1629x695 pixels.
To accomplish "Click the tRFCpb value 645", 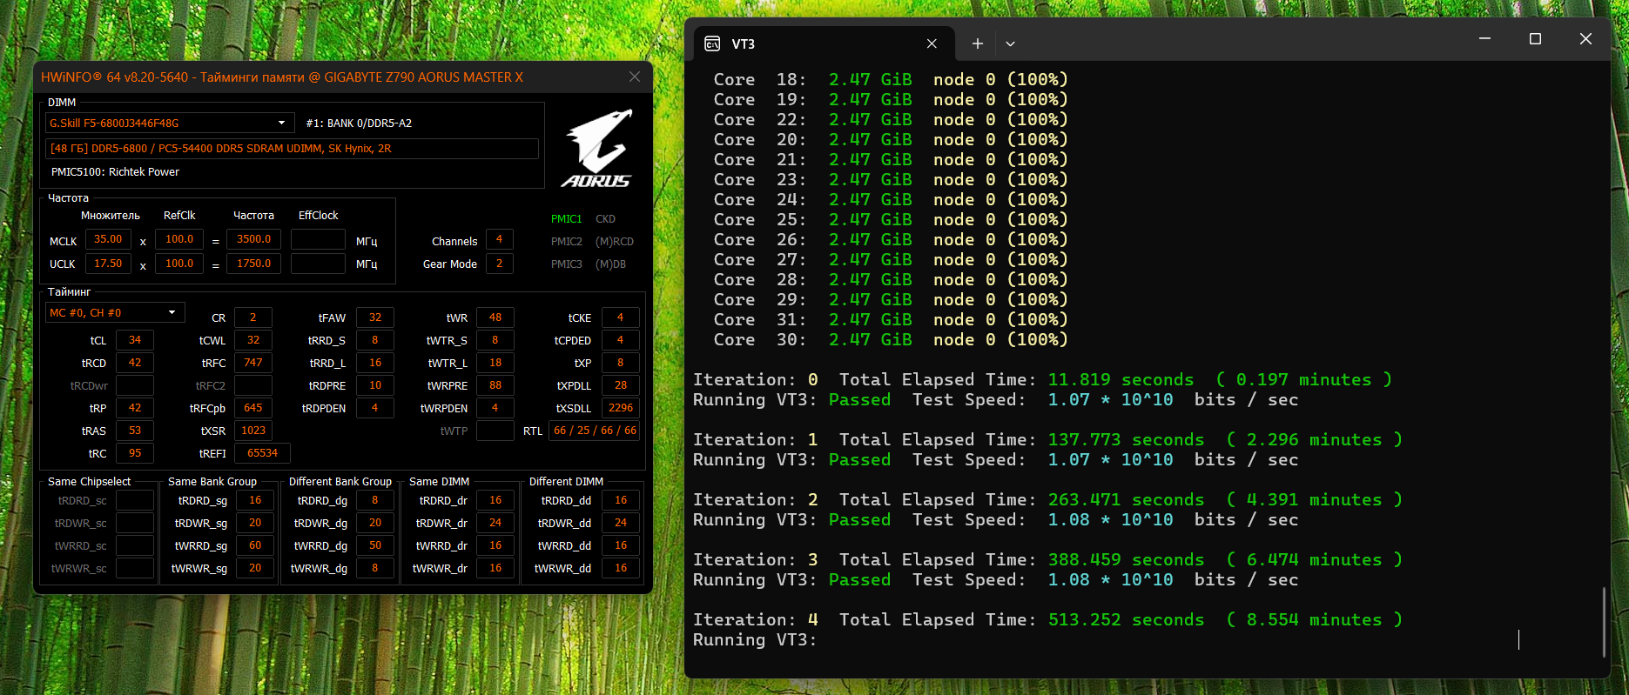I will pos(253,408).
